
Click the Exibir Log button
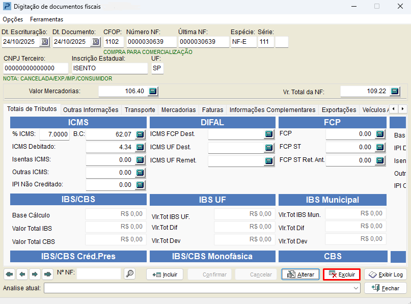pyautogui.click(x=386, y=274)
